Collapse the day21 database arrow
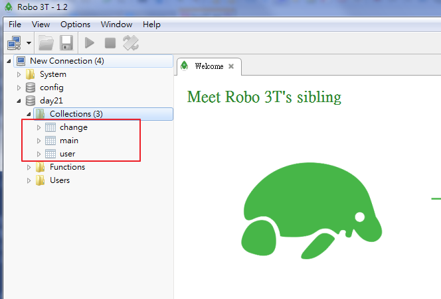 19,101
